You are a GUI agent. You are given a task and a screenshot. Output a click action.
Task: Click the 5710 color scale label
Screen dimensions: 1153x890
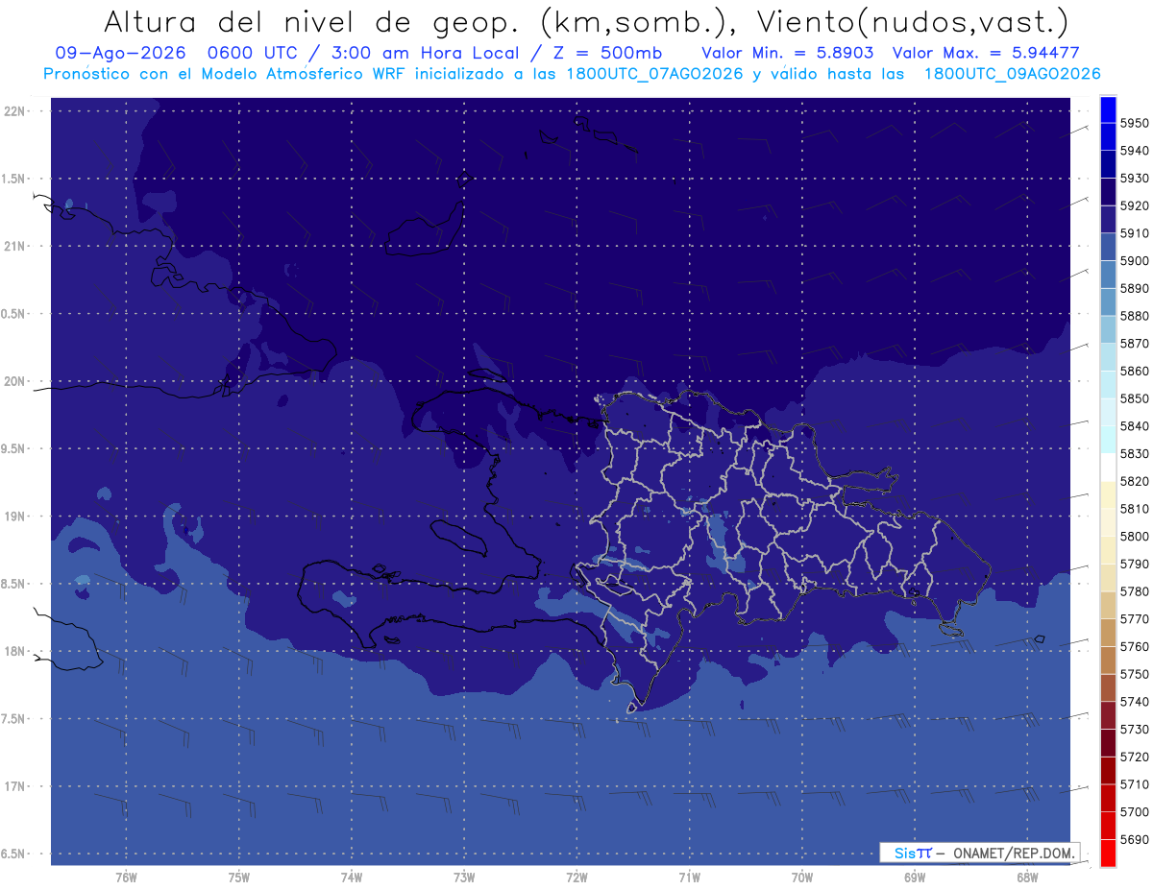click(x=1134, y=784)
